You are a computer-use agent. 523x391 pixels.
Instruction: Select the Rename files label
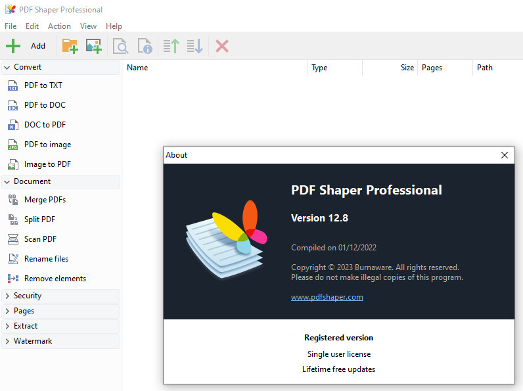pos(46,258)
